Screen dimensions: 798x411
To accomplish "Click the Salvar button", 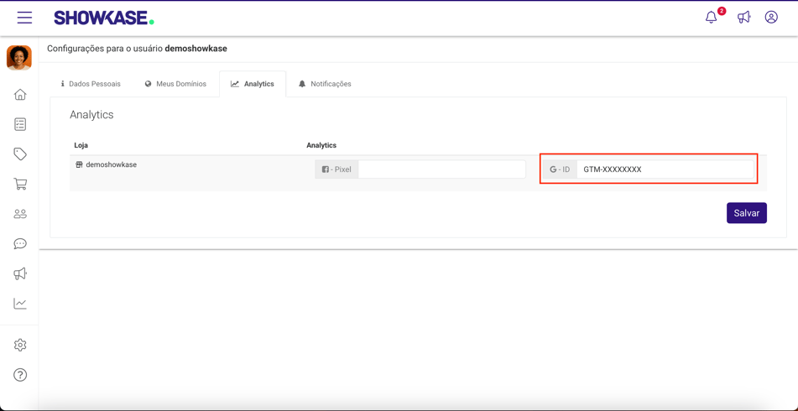I will coord(746,213).
